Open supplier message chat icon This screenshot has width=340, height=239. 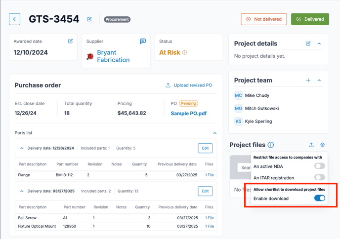point(143,41)
